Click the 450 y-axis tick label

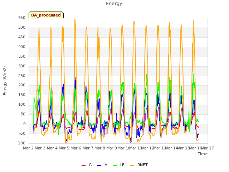pos(22,37)
